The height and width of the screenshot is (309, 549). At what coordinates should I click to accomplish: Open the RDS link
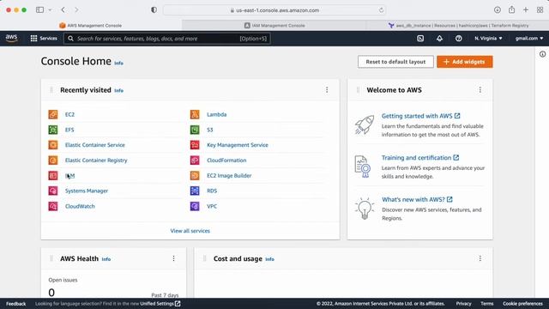click(212, 191)
